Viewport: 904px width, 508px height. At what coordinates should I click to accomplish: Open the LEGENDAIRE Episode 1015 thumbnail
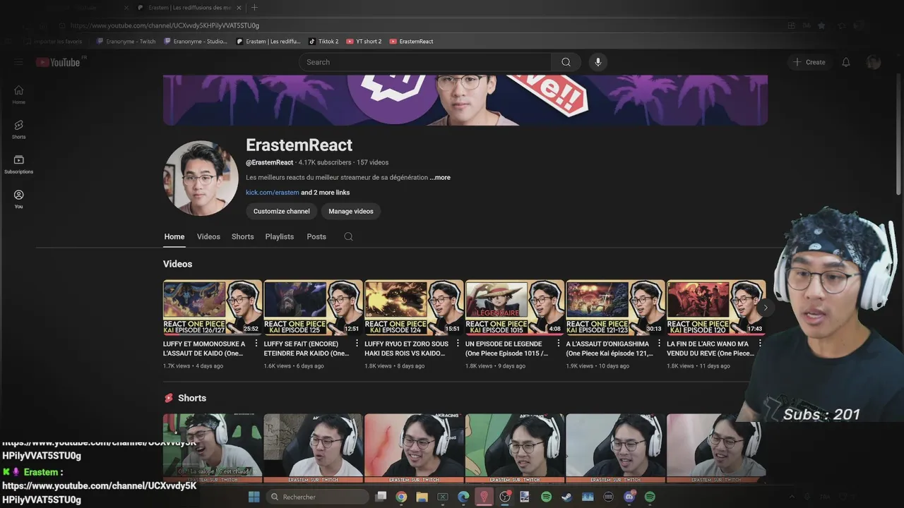[x=515, y=308]
